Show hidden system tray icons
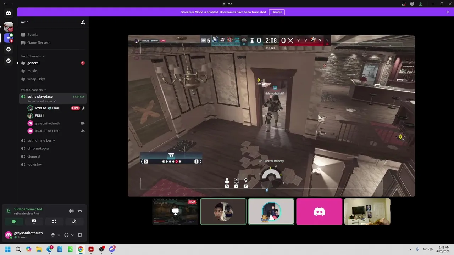 click(410, 249)
